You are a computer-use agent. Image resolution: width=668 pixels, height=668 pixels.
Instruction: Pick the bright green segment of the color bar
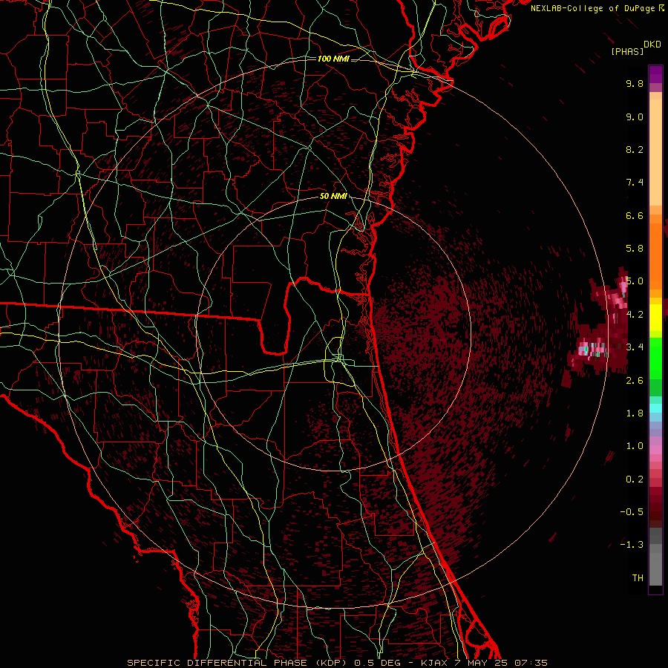(x=655, y=358)
